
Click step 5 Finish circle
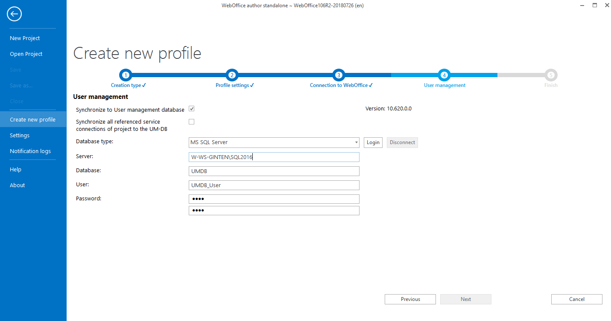click(x=551, y=75)
